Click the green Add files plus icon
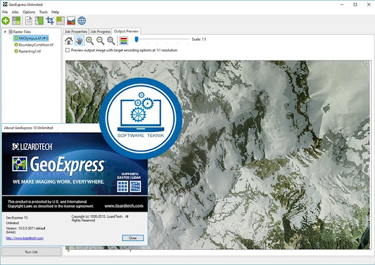 pyautogui.click(x=6, y=21)
